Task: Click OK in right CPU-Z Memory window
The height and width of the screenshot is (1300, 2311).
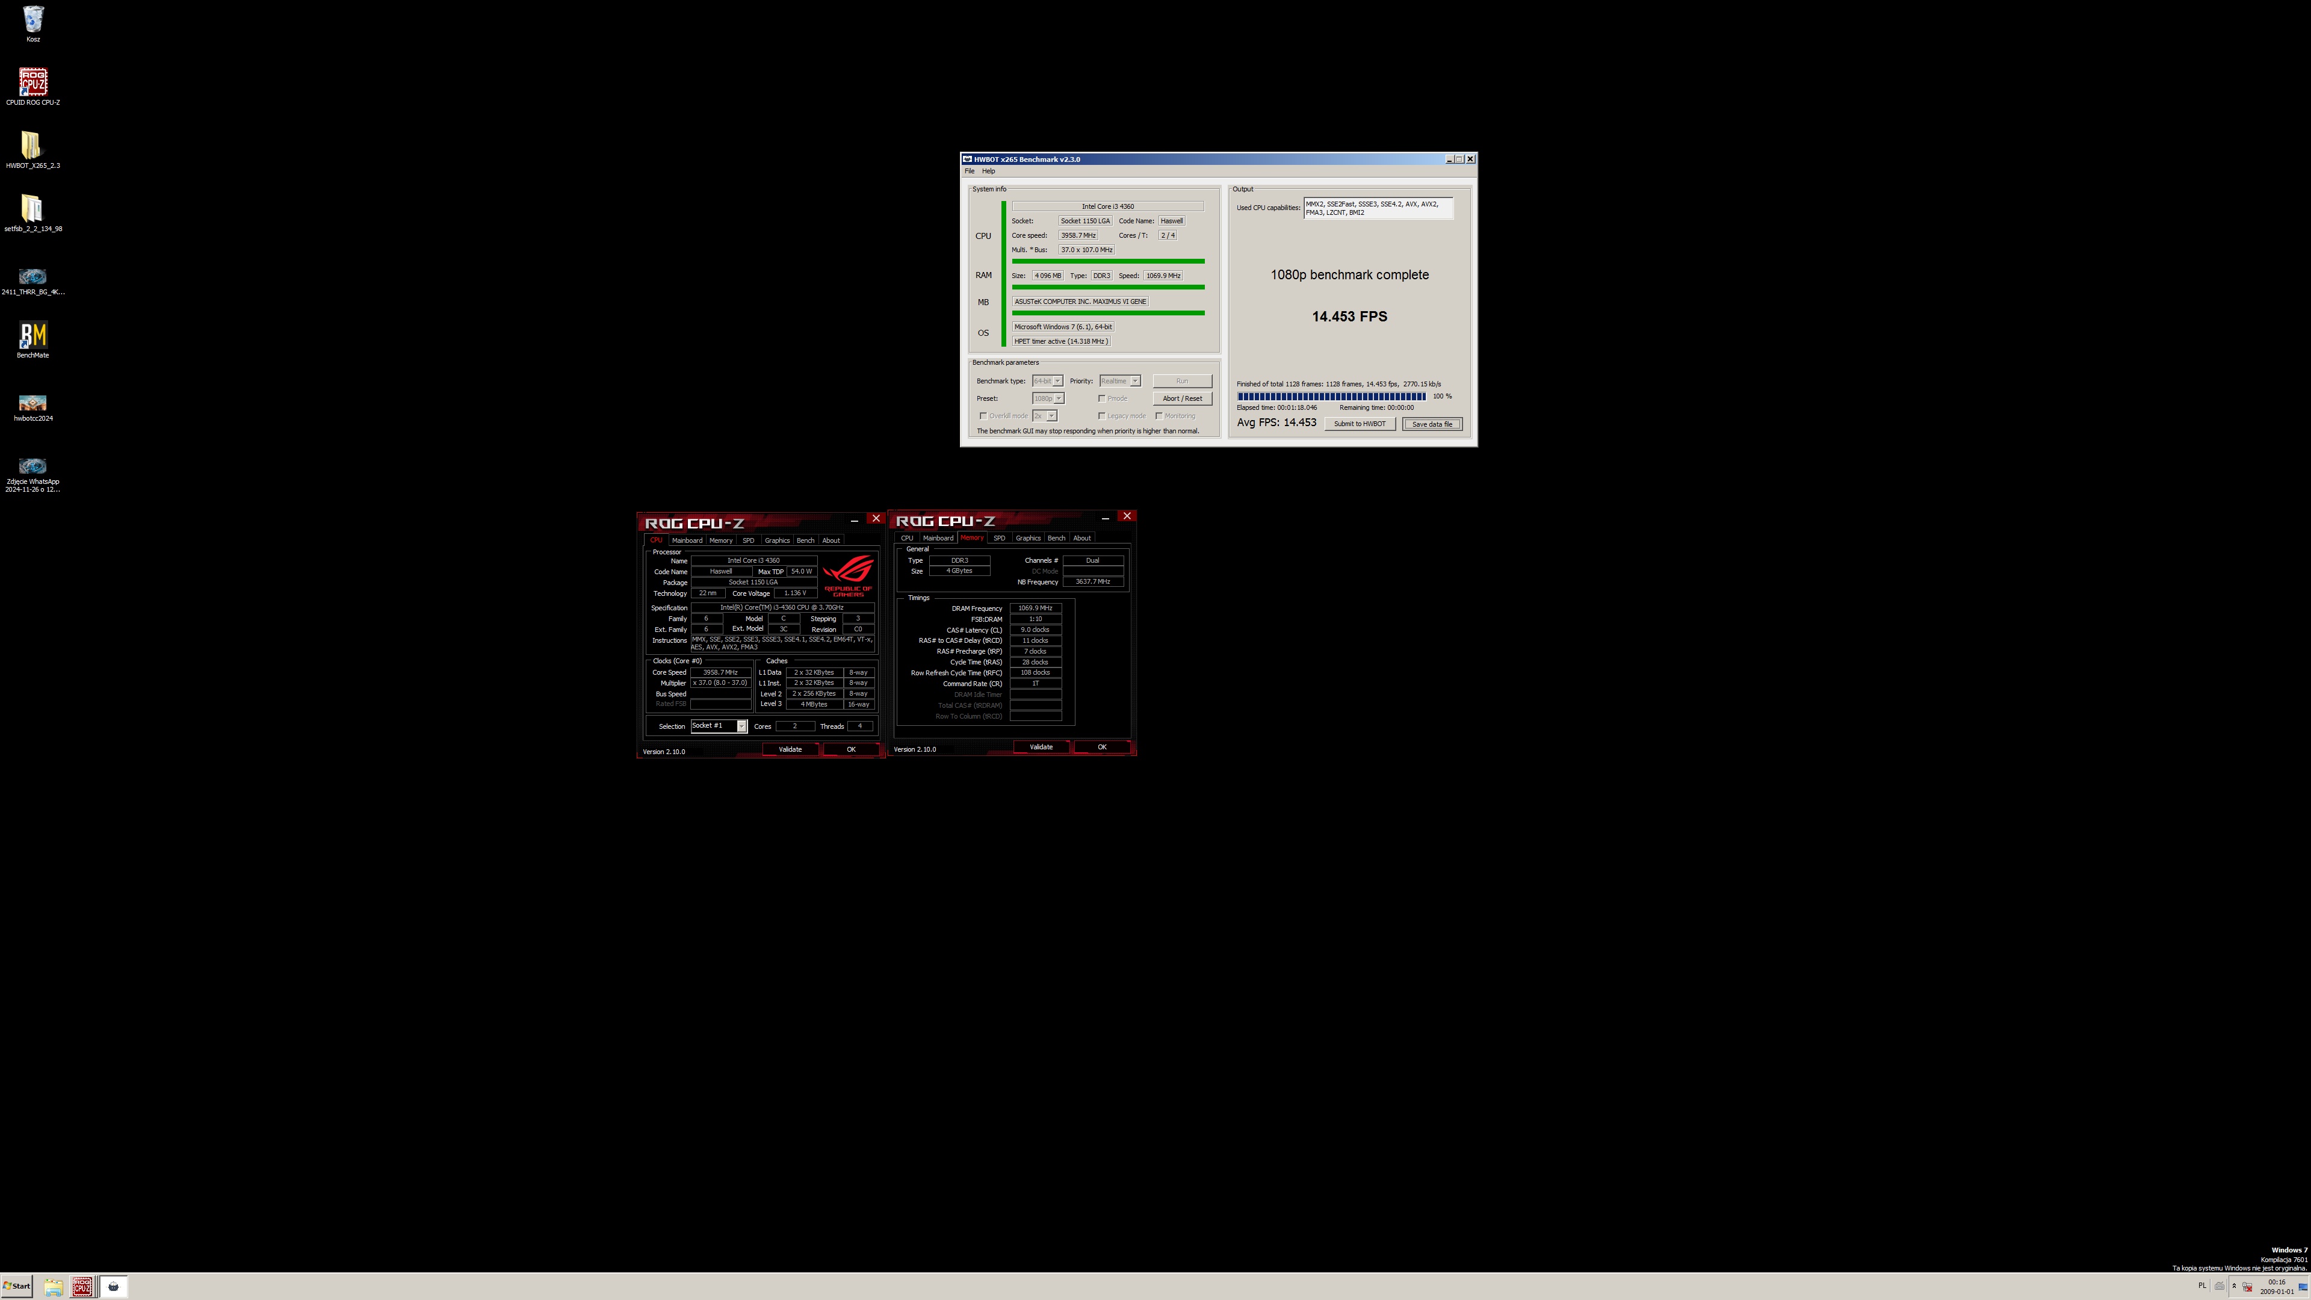Action: [x=1103, y=746]
